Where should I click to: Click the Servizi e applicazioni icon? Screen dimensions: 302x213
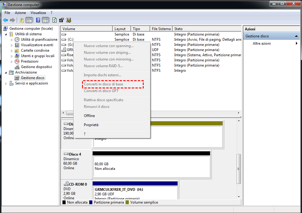click(11, 83)
